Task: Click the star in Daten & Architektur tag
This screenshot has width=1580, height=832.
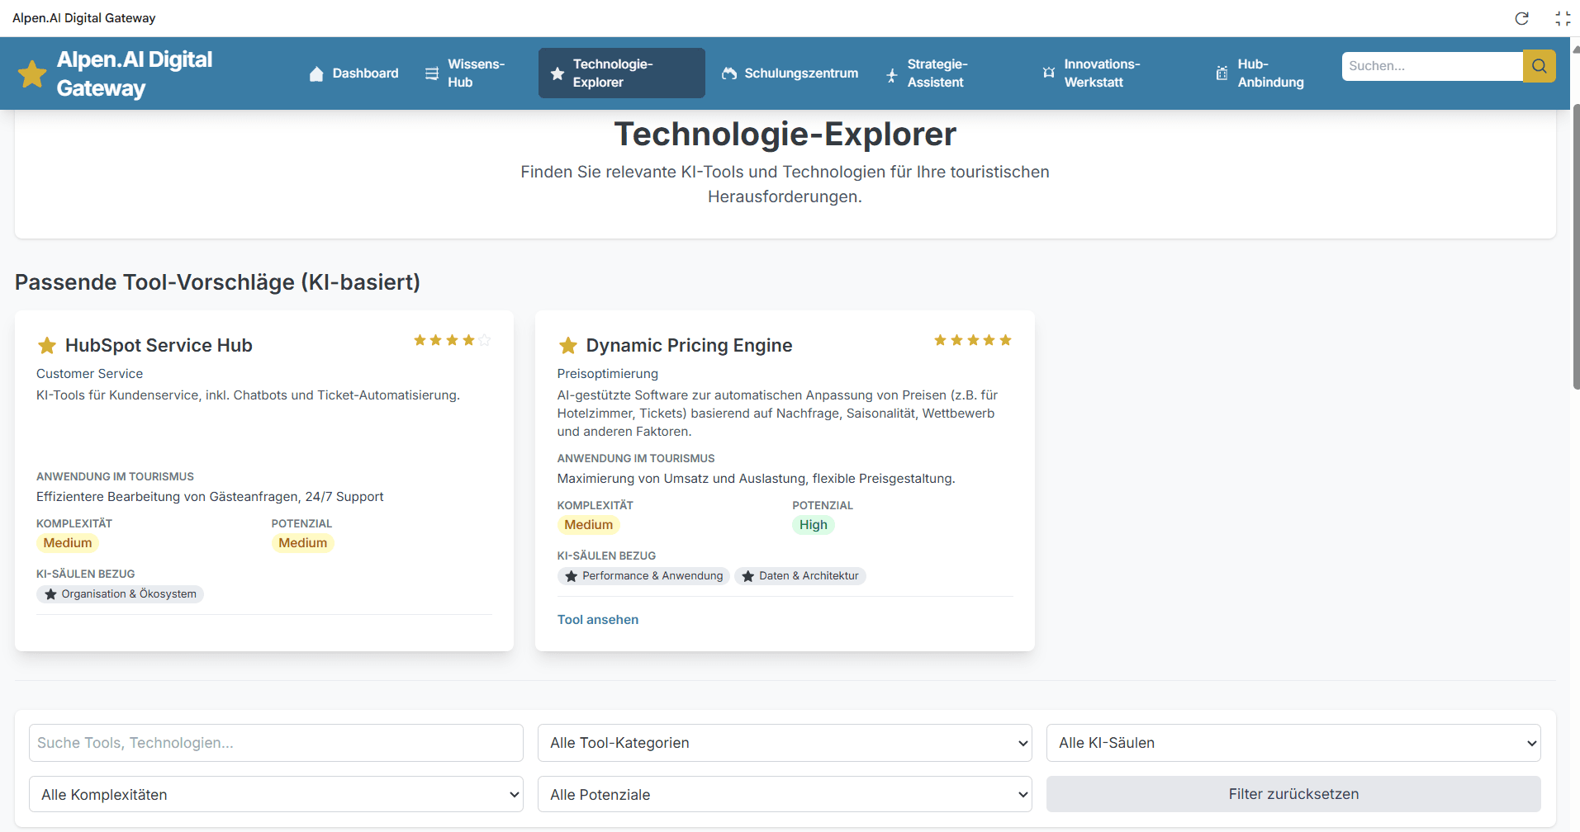Action: (748, 576)
